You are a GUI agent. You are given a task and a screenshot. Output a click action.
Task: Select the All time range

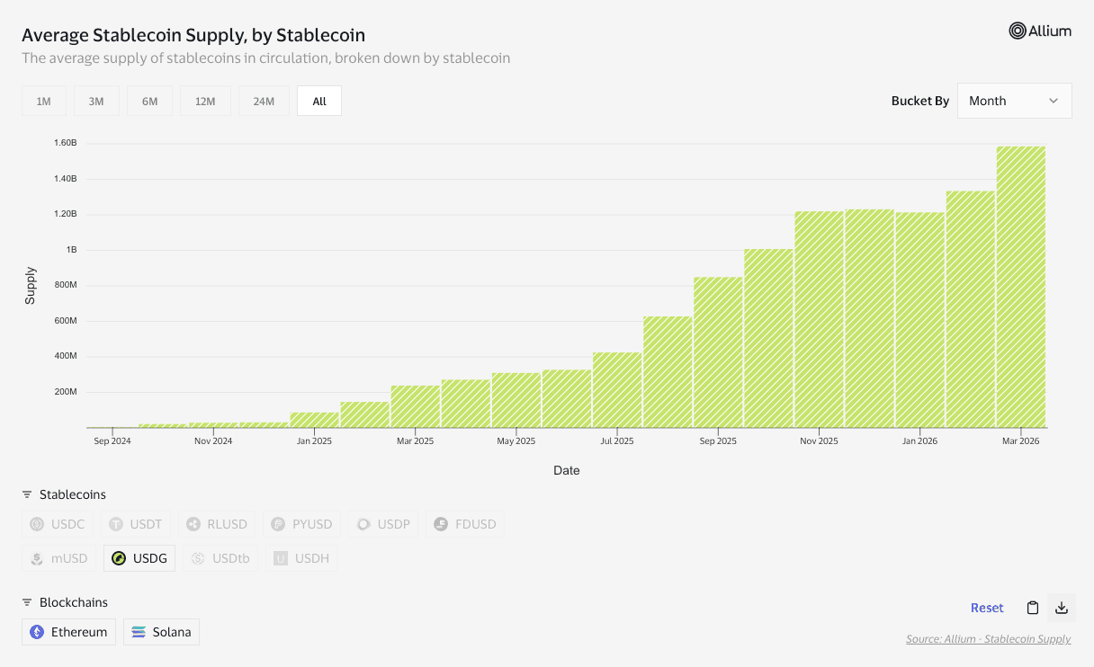(x=319, y=102)
